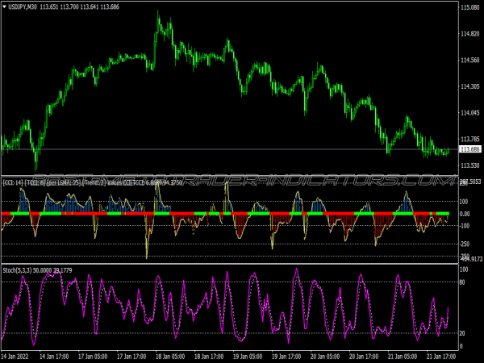
Task: Click the 14 Jan 2022 date label
Action: 15,357
